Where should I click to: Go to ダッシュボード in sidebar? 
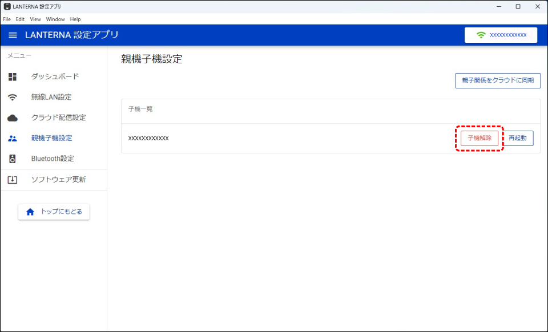(x=55, y=76)
